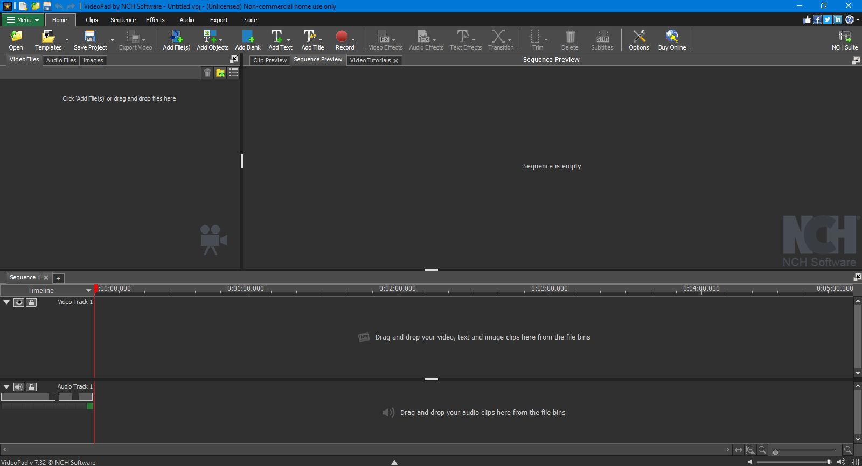Open the Clips ribbon tab
This screenshot has width=862, height=466.
tap(92, 20)
